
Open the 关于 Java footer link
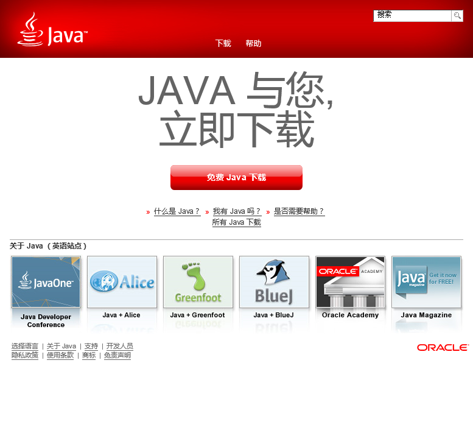61,346
